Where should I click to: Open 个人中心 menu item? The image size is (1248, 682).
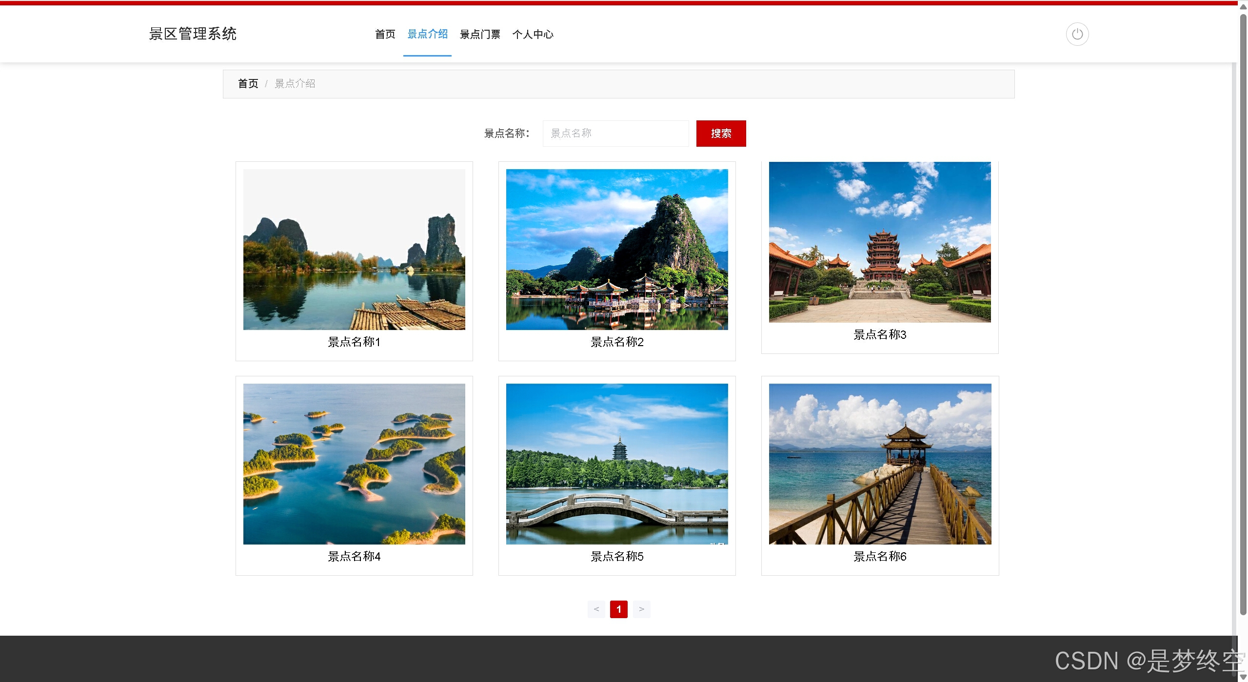pos(533,34)
